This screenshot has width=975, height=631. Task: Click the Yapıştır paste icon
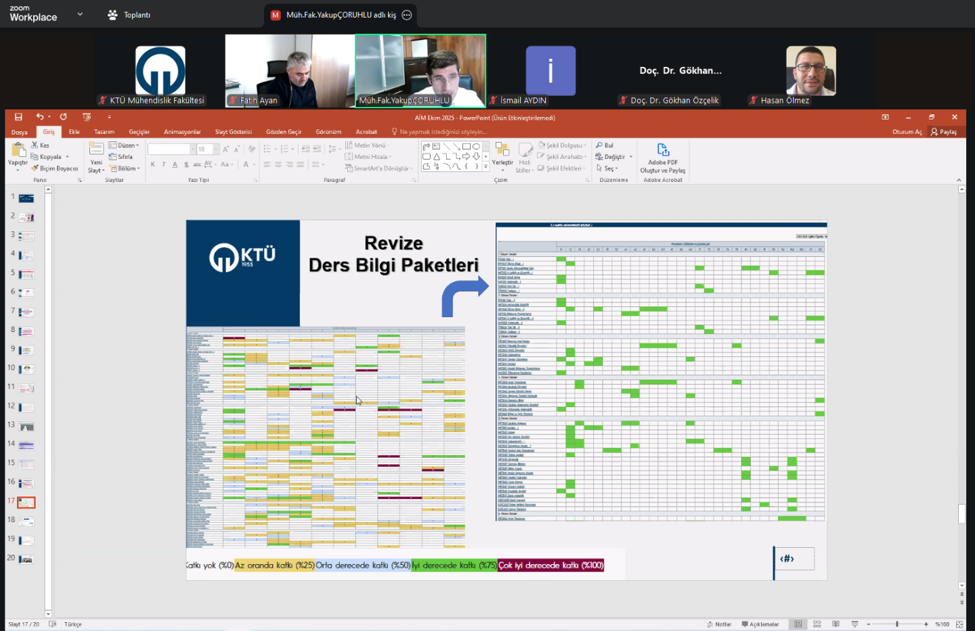(x=18, y=151)
